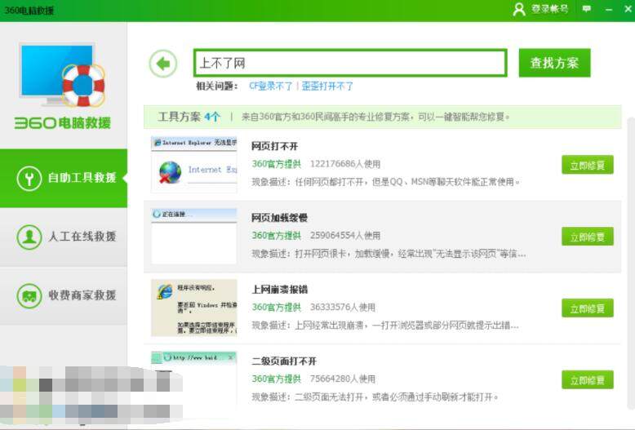Screen dimensions: 635x430
Task: Click 立即修复 for 网页加载缓慢
Action: 587,237
